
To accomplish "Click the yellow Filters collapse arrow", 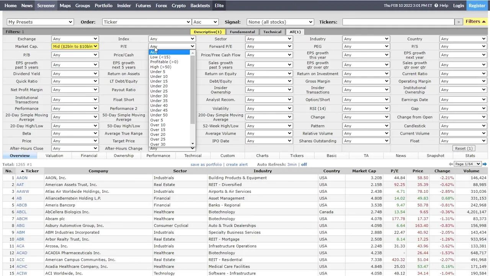I will 484,22.
